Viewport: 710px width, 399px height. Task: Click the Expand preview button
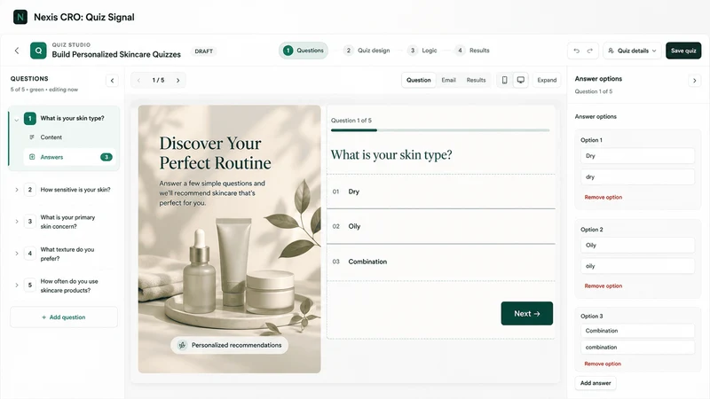click(x=547, y=80)
